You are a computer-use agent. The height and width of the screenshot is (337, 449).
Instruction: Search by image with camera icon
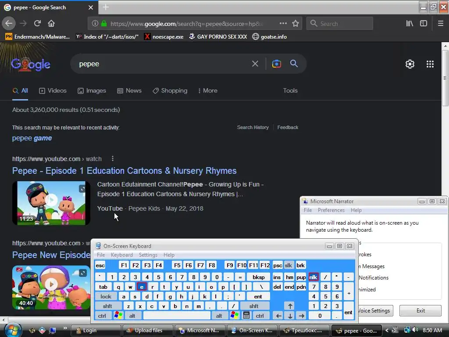[276, 64]
